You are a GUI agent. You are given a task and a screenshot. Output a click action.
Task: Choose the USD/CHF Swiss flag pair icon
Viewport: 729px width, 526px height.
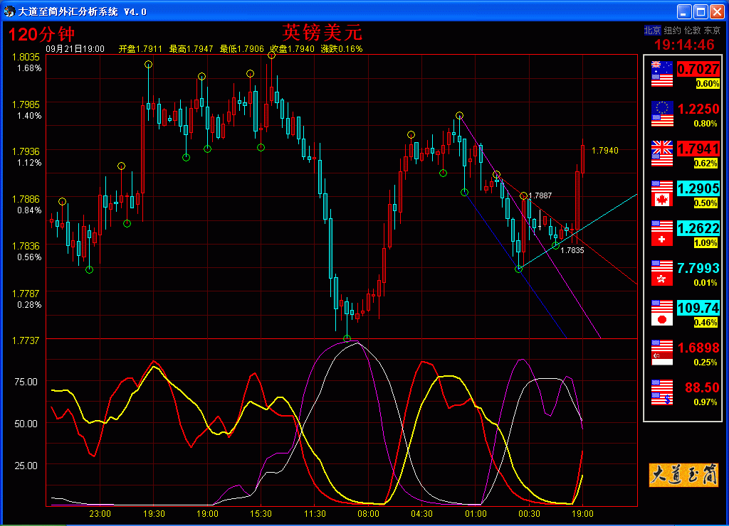pos(662,233)
